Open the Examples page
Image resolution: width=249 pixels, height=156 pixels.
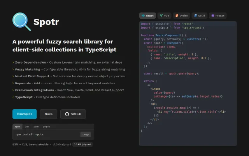point(25,114)
